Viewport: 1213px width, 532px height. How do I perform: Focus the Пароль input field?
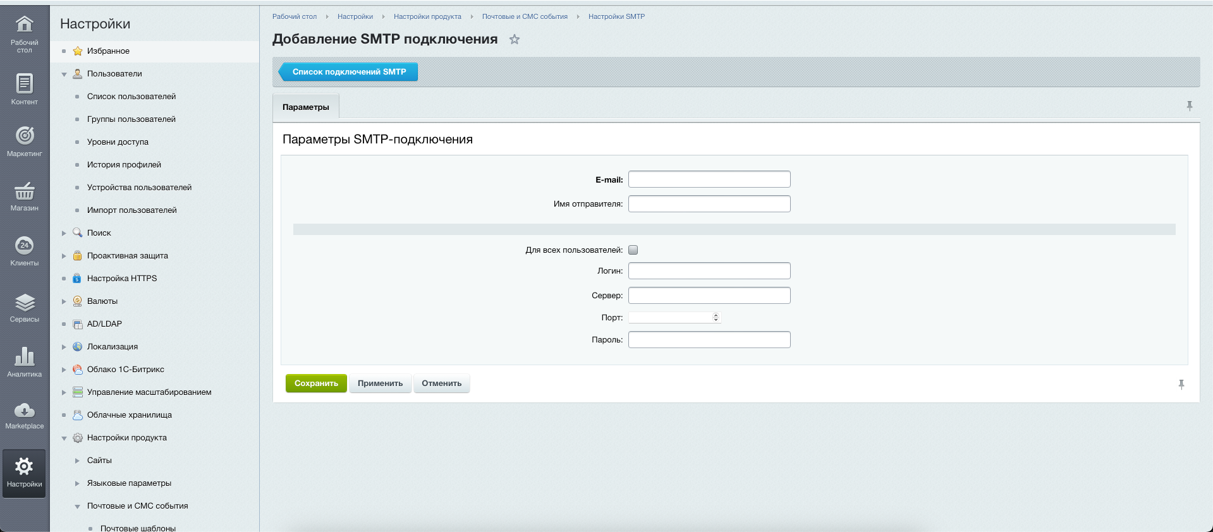pos(709,340)
